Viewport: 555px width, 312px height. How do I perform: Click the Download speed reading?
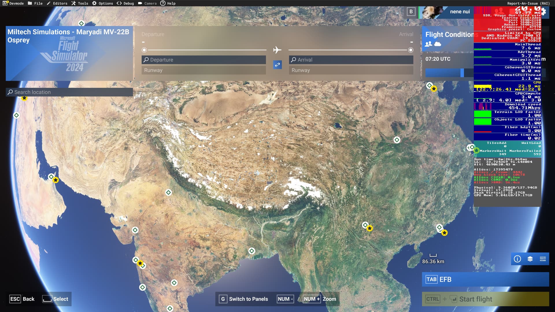(x=524, y=108)
